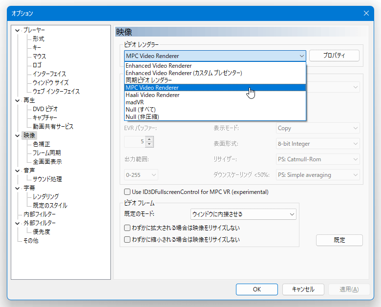
Task: Open the 既定のモード dropdown
Action: coord(243,214)
